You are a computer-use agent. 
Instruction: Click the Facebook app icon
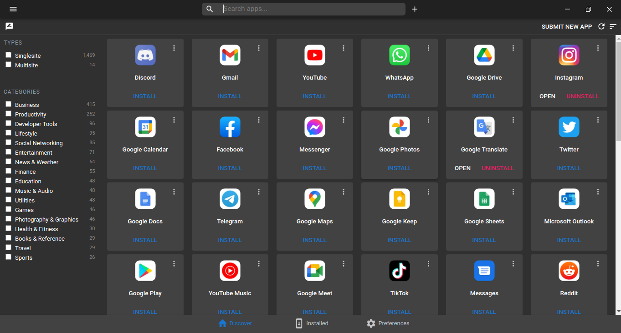pos(230,127)
